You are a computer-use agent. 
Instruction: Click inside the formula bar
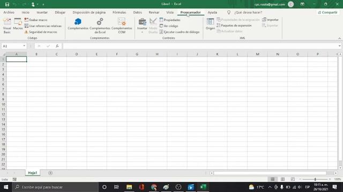click(x=200, y=46)
